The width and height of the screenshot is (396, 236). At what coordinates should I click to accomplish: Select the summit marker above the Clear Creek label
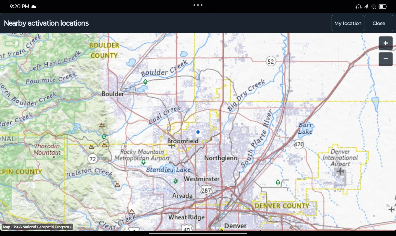pos(132,211)
